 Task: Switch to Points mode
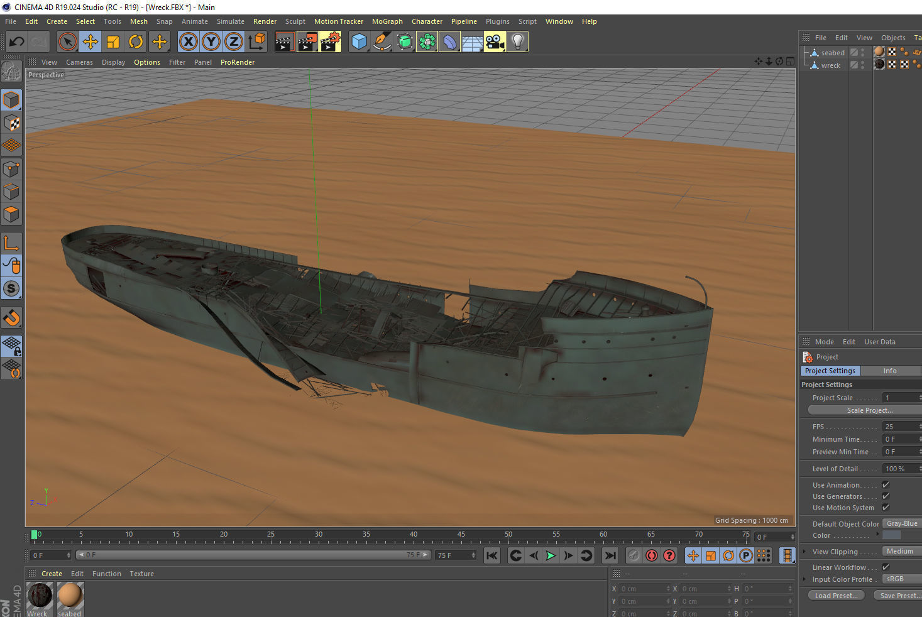coord(11,168)
